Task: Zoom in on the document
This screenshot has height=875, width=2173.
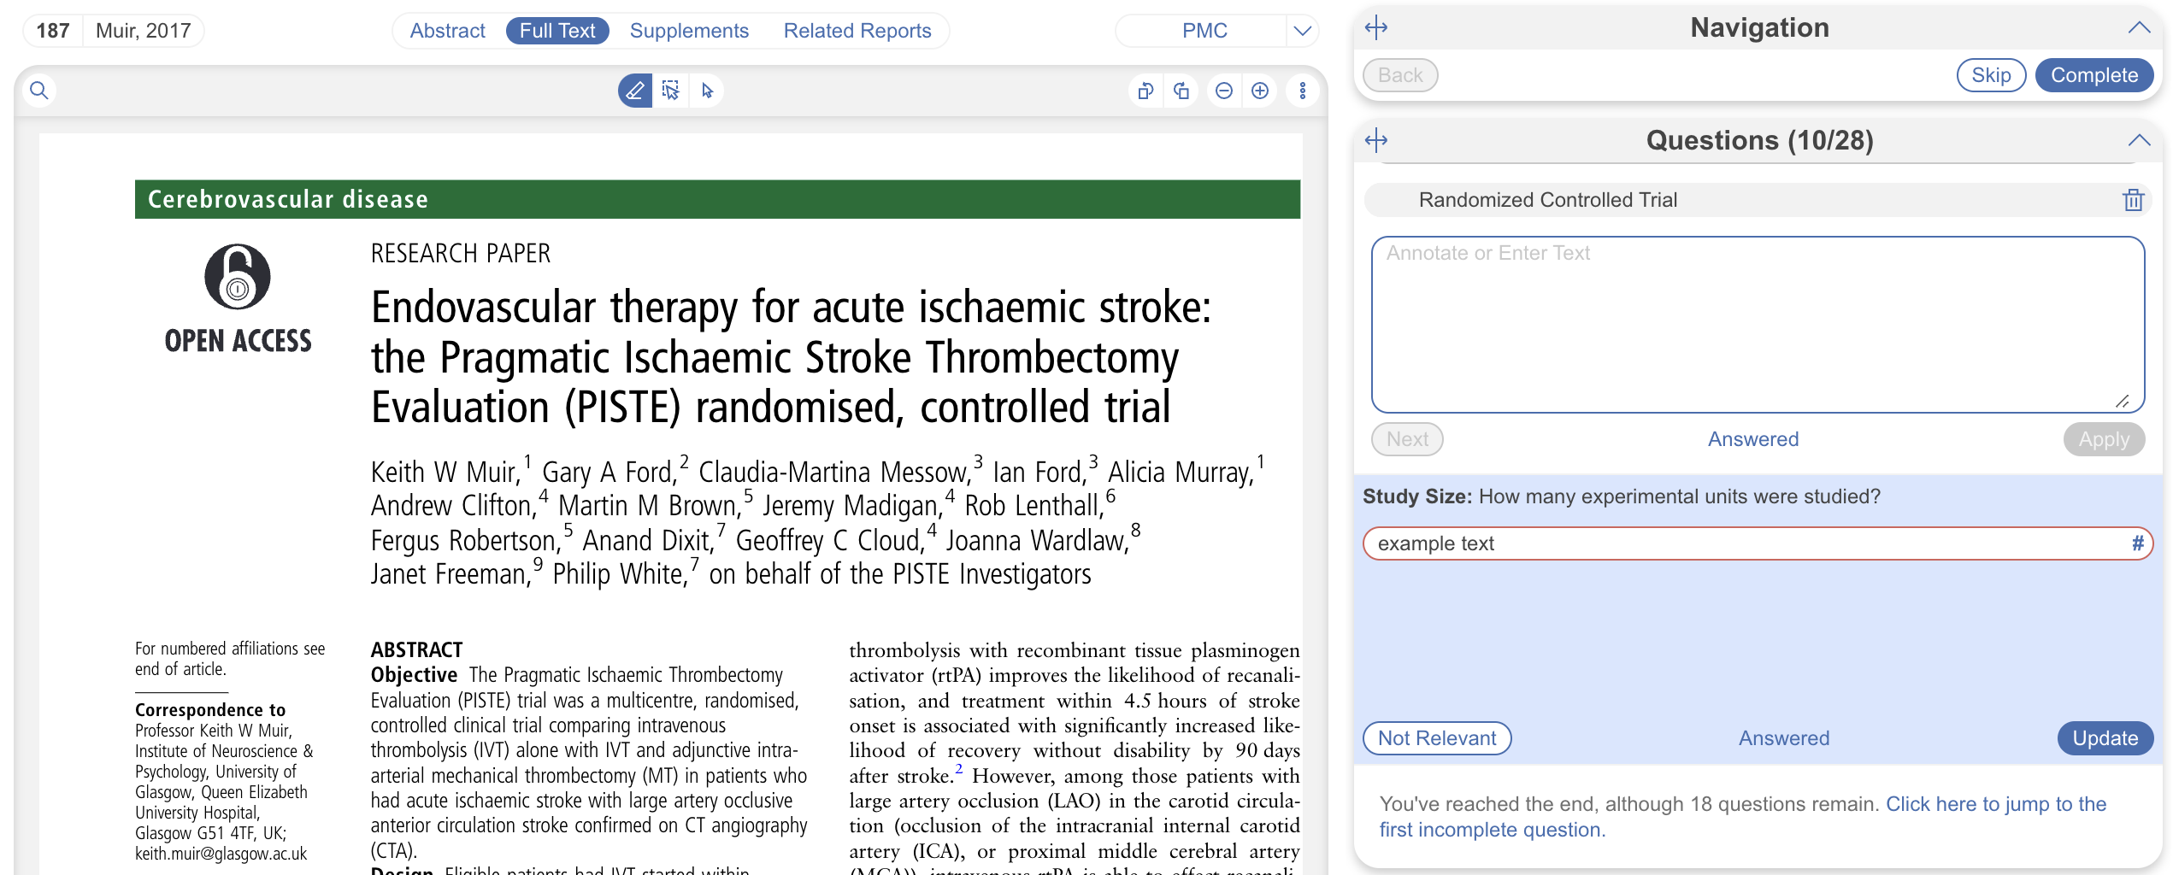Action: pos(1260,91)
